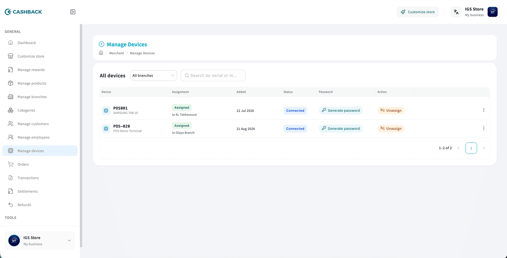This screenshot has height=258, width=507.
Task: Open Manage products in the sidebar
Action: pos(40,83)
